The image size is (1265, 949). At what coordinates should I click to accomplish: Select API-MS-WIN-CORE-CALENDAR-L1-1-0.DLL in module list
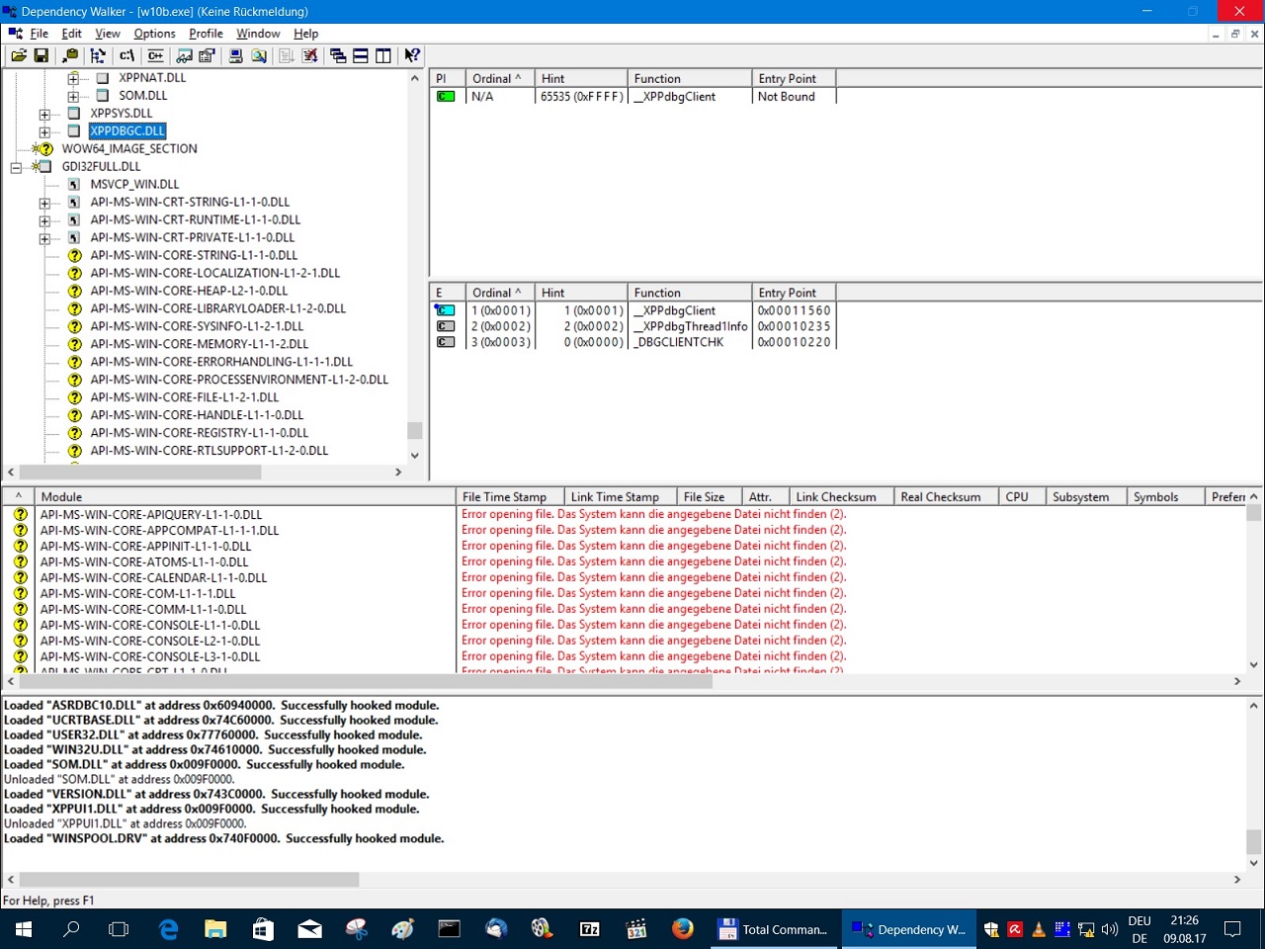click(x=153, y=578)
